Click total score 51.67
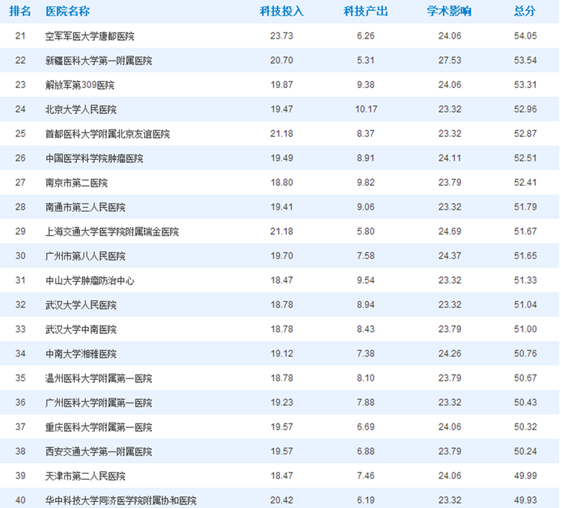 [x=525, y=231]
